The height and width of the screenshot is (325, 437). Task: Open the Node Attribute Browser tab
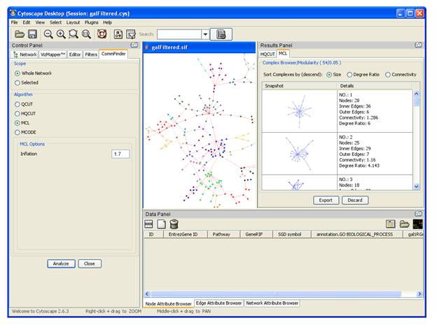(168, 303)
